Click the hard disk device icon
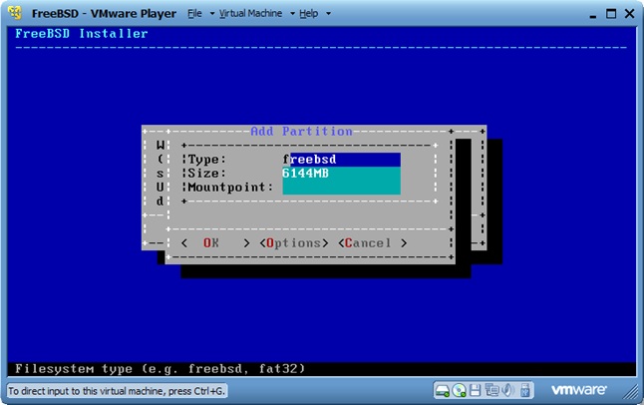This screenshot has width=644, height=405. (443, 390)
